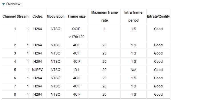This screenshot has height=107, width=206.
Task: Select the MJPEG codec cell
Action: pos(38,70)
